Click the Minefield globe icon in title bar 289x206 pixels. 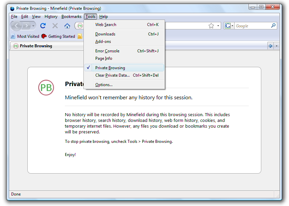(x=12, y=8)
